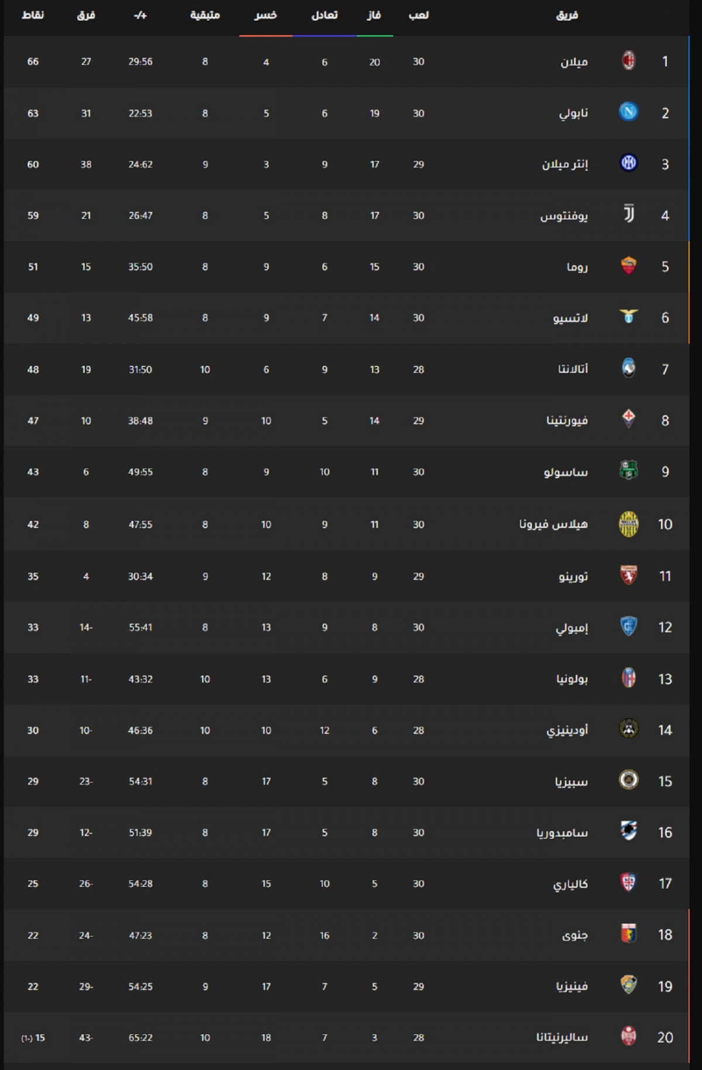The width and height of the screenshot is (702, 1070).
Task: Click the Napoli club crest
Action: pos(628,111)
